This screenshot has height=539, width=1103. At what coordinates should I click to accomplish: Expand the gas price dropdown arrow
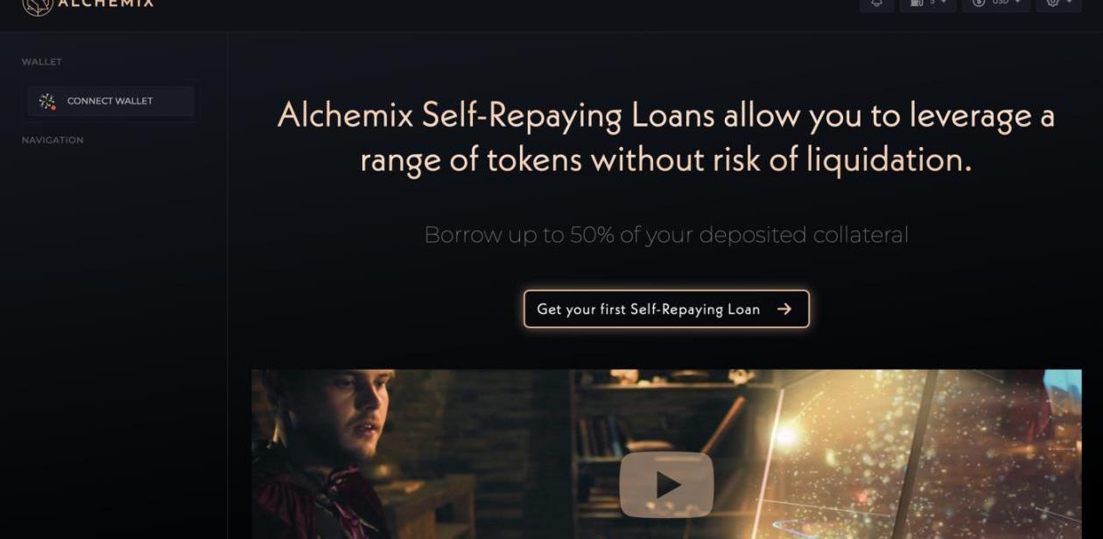point(944,3)
